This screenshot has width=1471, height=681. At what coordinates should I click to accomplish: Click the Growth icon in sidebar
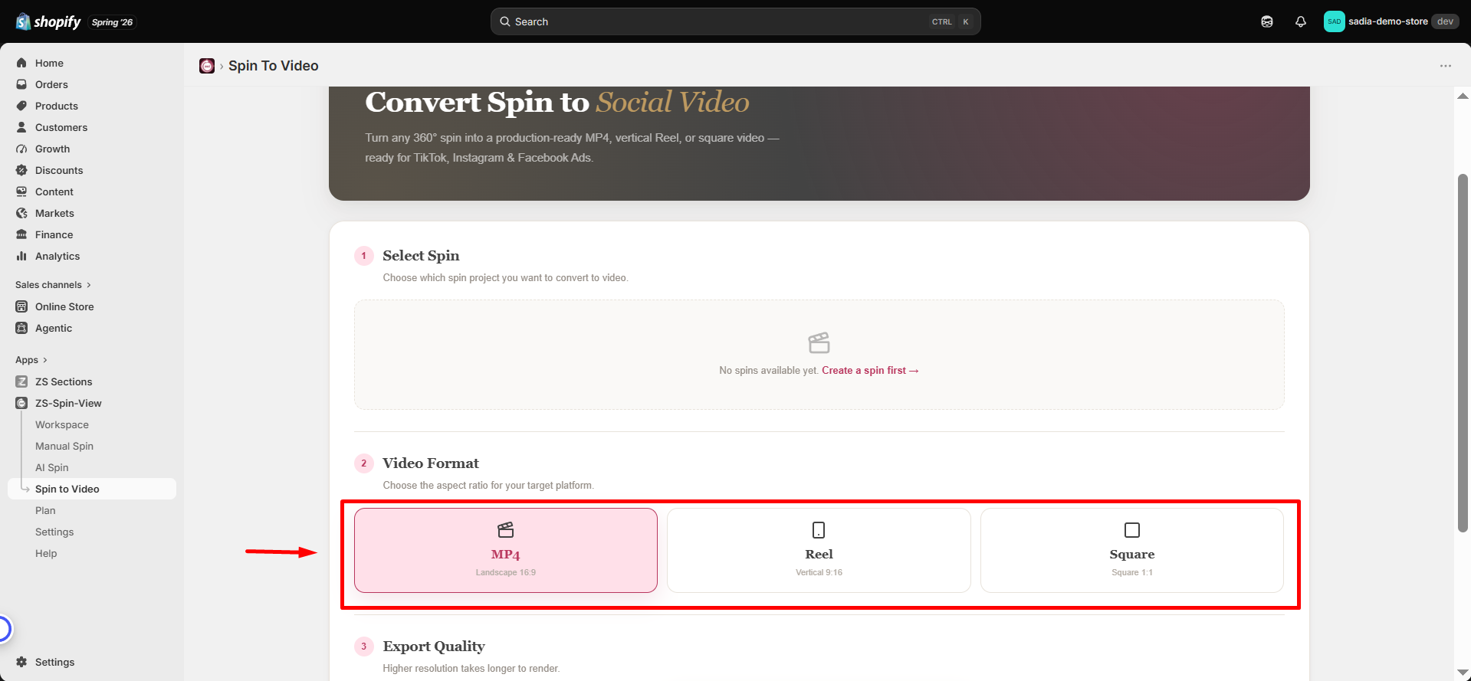(x=21, y=149)
